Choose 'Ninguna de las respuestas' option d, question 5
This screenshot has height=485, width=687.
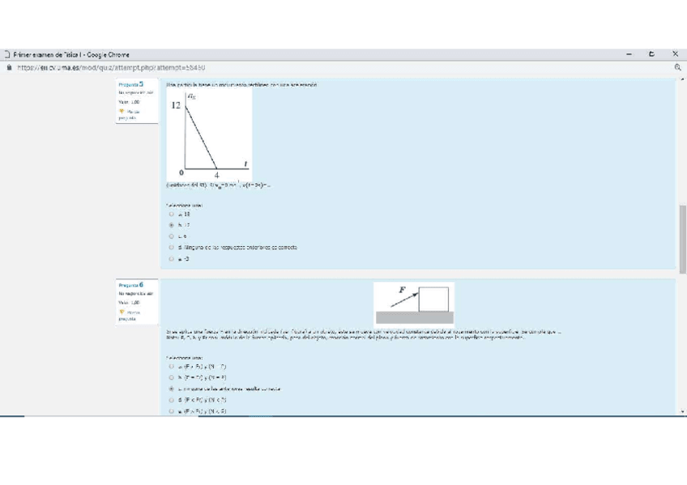pyautogui.click(x=171, y=247)
